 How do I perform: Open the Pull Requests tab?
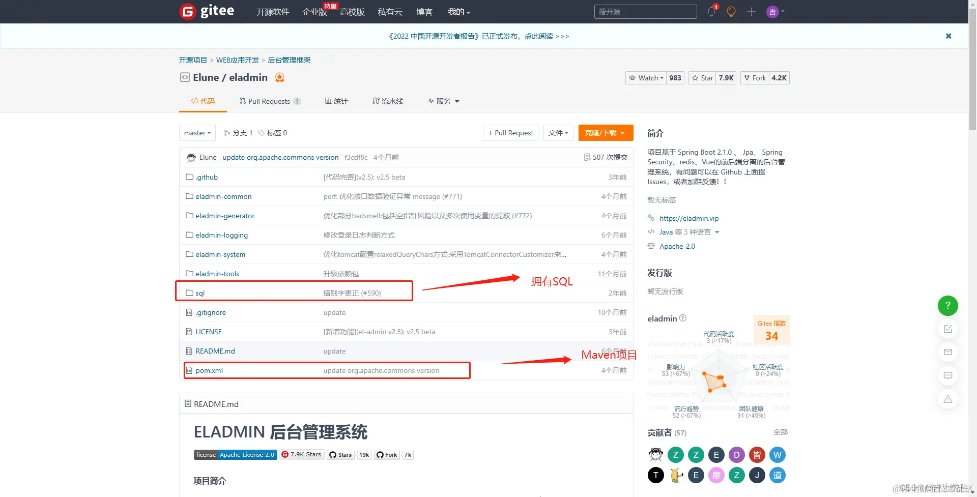tap(270, 101)
